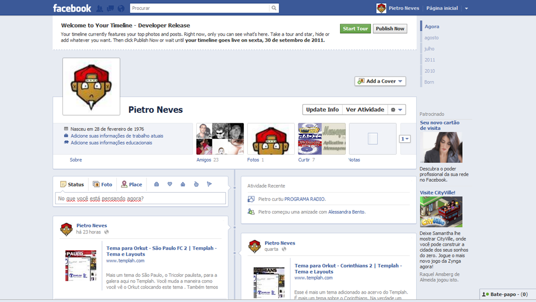Viewport: 536px width, 302px height.
Task: Open the PROGRAMA RADIO link
Action: pyautogui.click(x=305, y=199)
